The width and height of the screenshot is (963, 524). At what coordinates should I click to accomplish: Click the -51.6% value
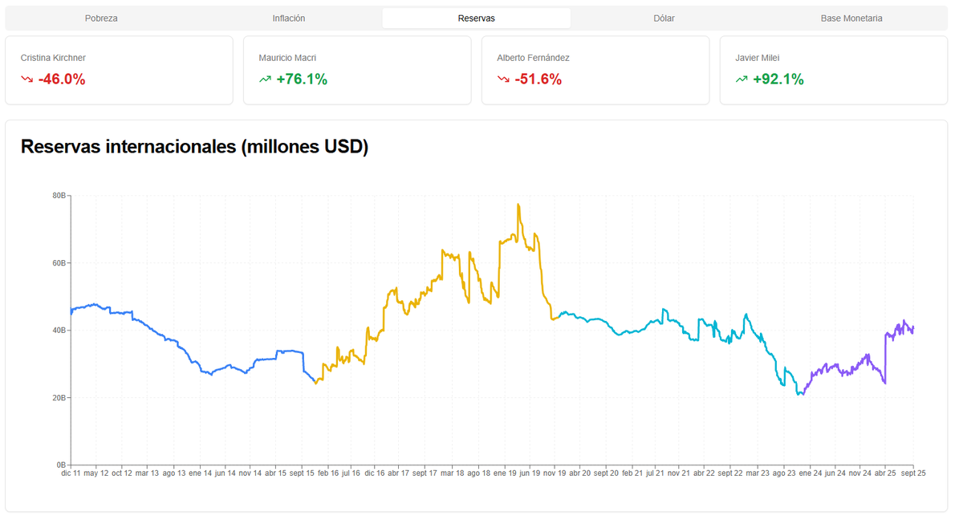(538, 79)
